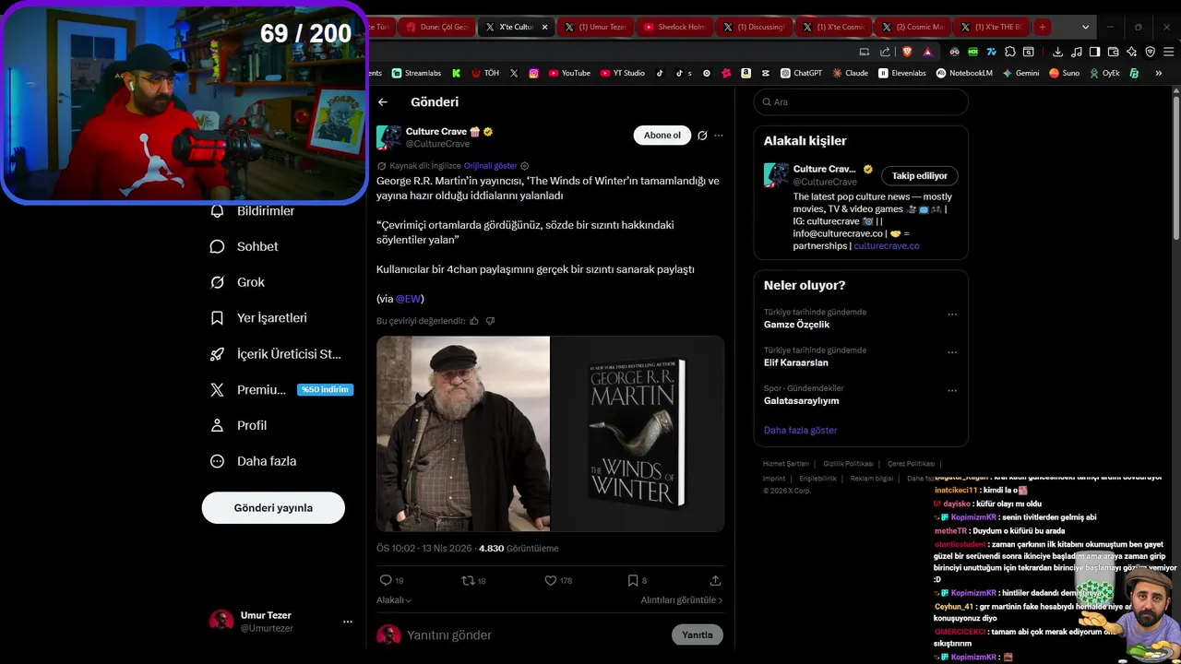Open the post's three-dot menu
The image size is (1181, 664).
tap(719, 136)
